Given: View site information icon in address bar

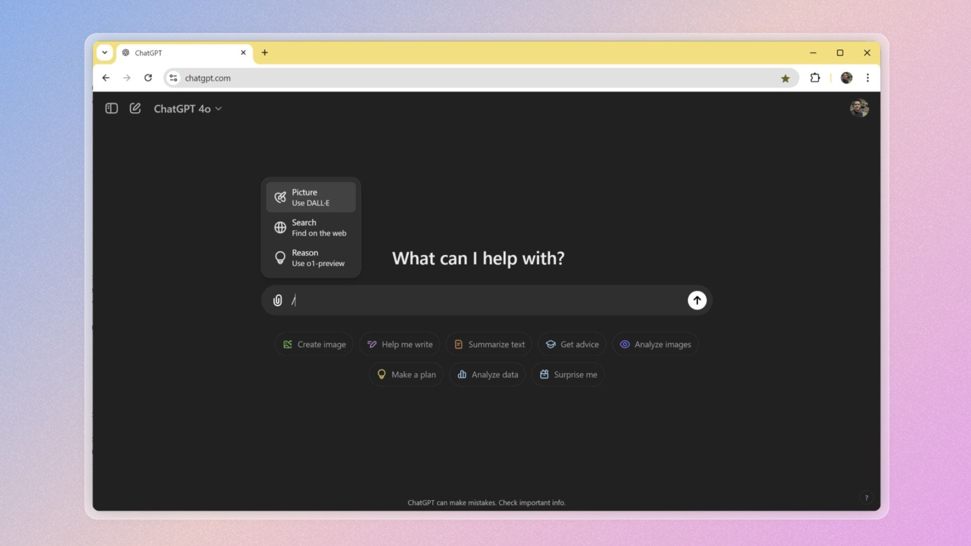Looking at the screenshot, I should click(173, 78).
